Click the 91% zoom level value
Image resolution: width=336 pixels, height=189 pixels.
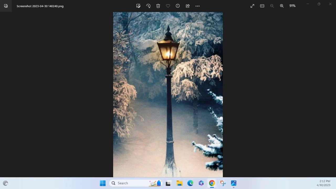coord(292,6)
